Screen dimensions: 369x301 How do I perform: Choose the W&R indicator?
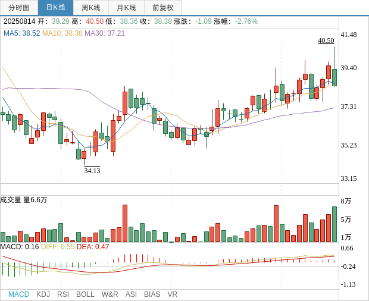coord(110,294)
